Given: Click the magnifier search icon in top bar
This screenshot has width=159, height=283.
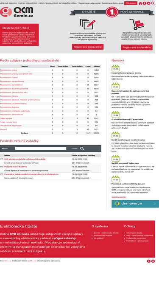Looking at the screenshot, I should point(153,3).
